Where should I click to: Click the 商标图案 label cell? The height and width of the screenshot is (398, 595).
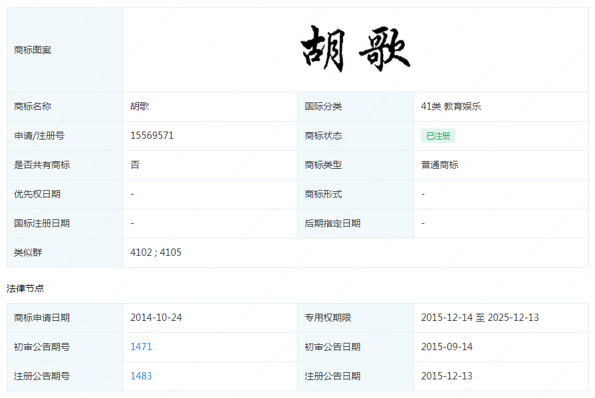pos(65,50)
